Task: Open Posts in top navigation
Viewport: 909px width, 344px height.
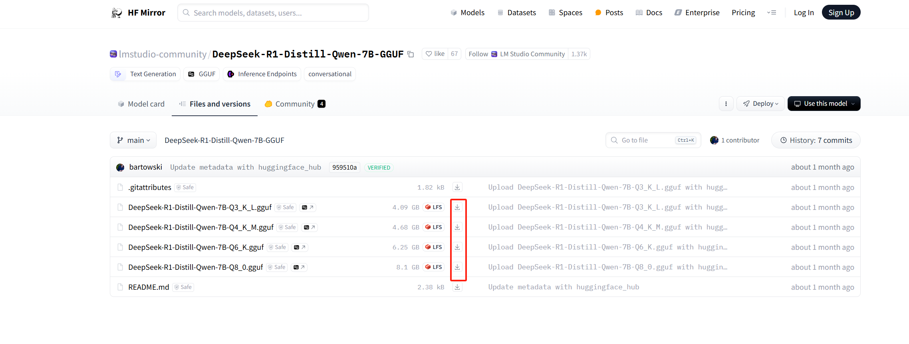Action: point(609,13)
